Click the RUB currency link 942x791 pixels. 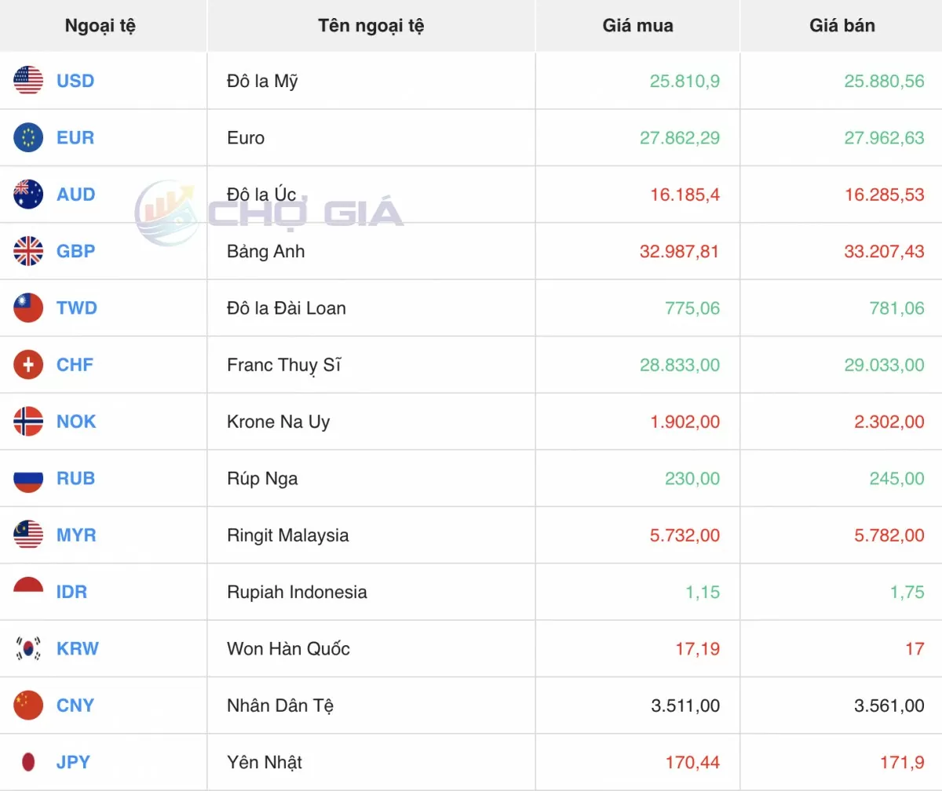click(x=75, y=479)
